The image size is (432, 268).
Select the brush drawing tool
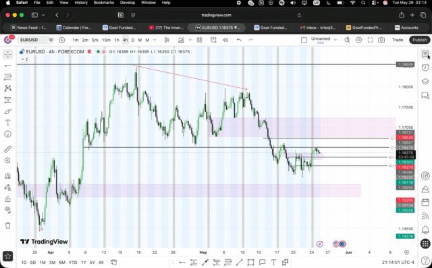click(7, 111)
